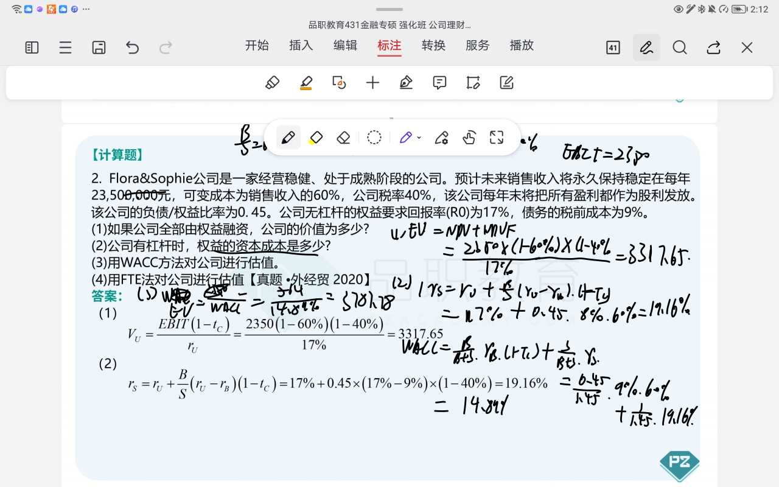This screenshot has width=779, height=487.
Task: Enter fullscreen with the expand corners icon
Action: [x=497, y=138]
